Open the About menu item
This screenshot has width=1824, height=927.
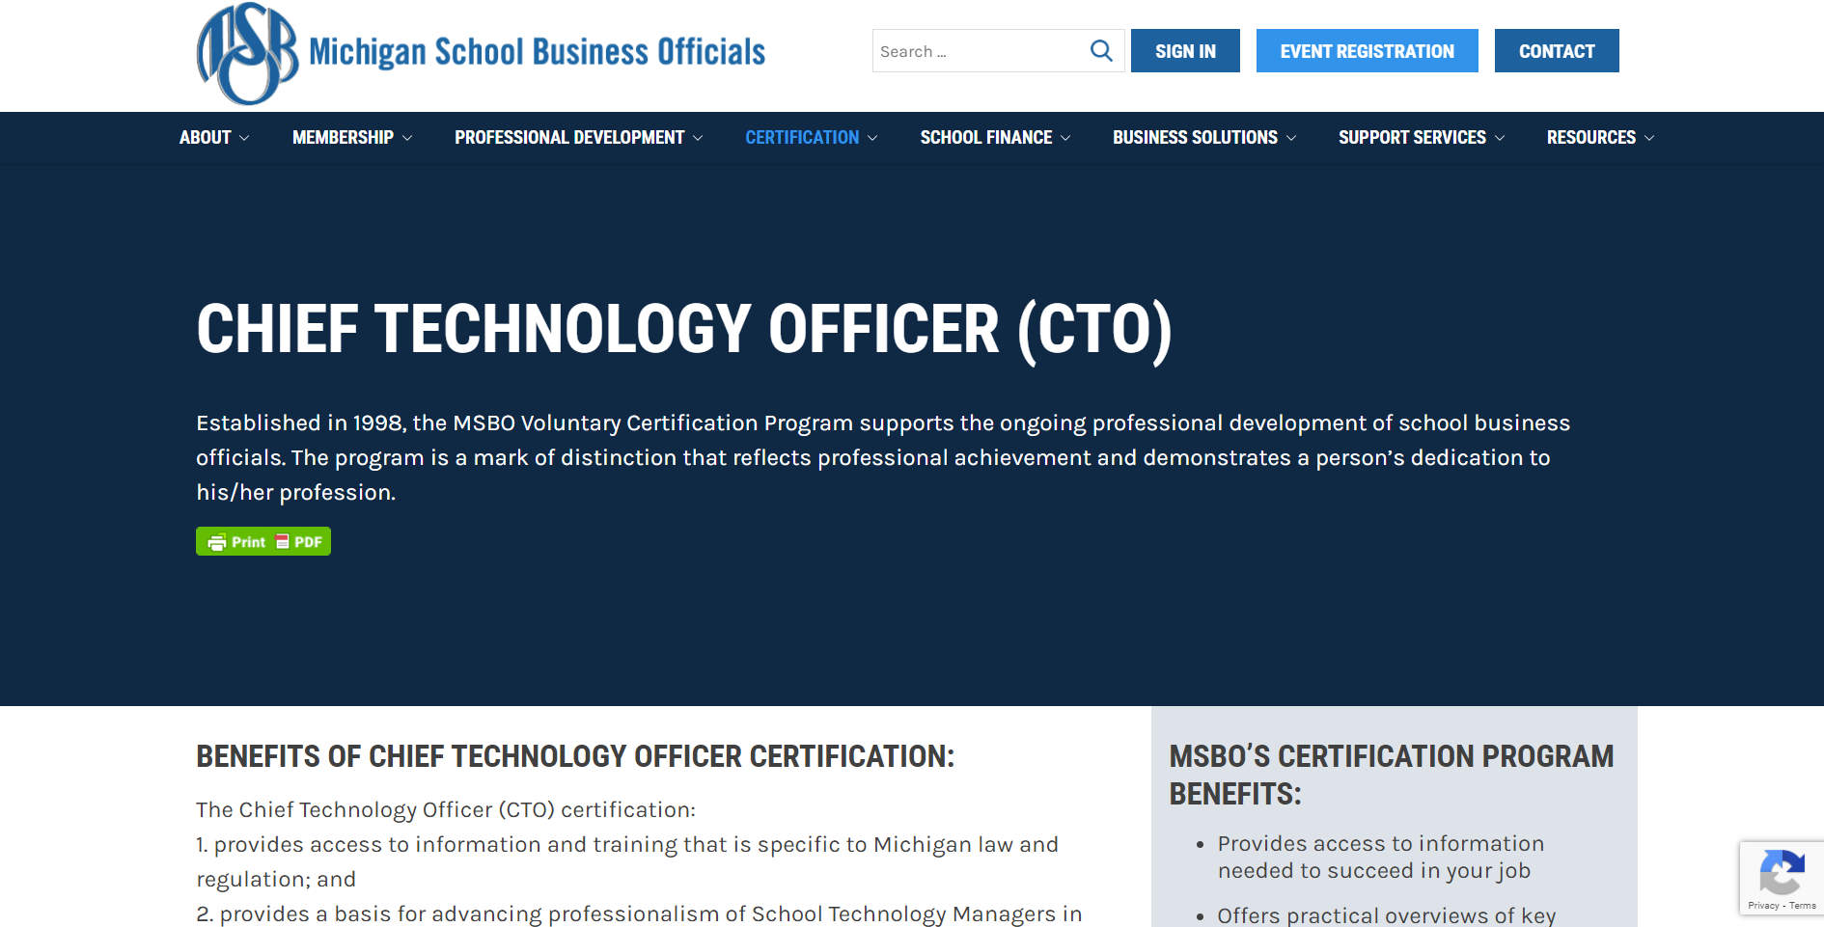click(205, 138)
